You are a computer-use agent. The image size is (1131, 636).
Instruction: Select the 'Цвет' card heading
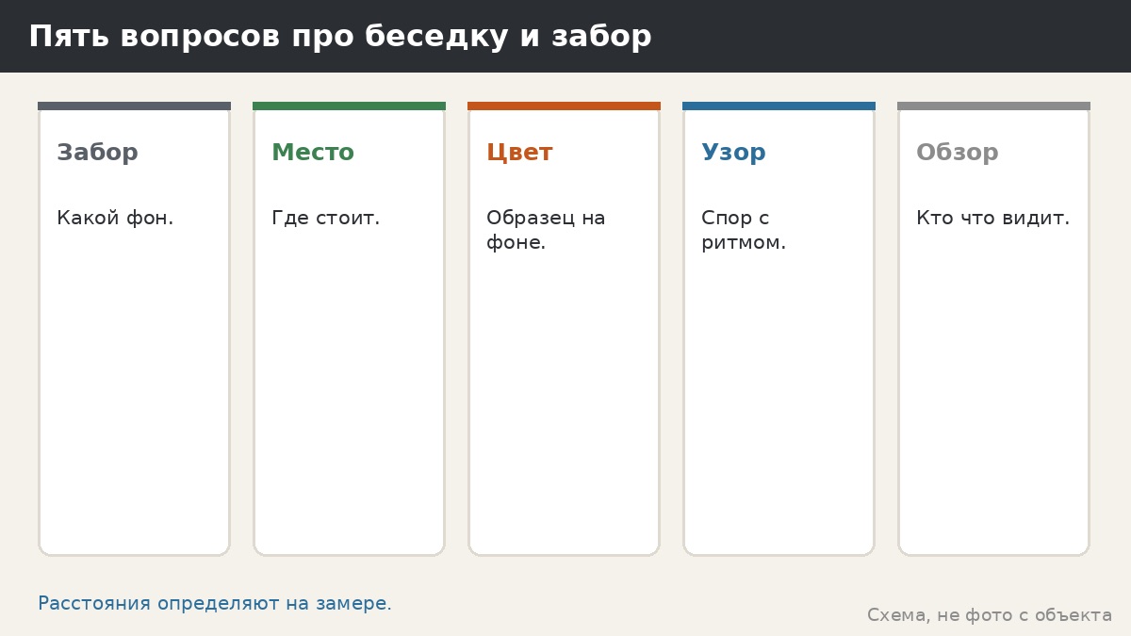coord(519,153)
